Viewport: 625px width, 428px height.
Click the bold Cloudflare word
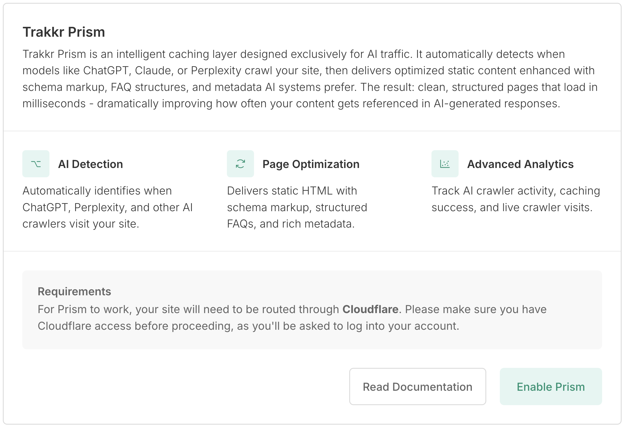tap(370, 309)
